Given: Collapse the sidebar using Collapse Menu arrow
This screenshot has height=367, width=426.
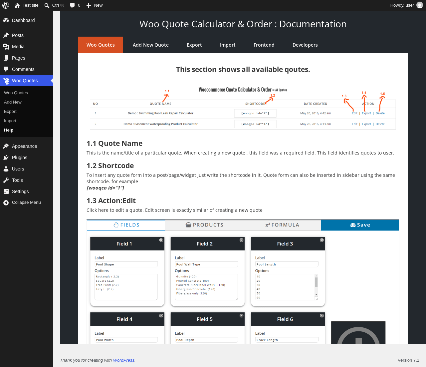Looking at the screenshot, I should pos(6,202).
